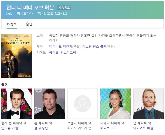This screenshot has height=135, width=165.
Task: Open the 인스타그램 site link
Action: [68, 52]
